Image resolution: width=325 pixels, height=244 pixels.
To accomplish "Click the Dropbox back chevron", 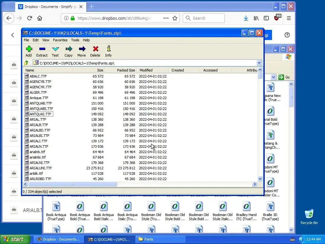I will click(x=13, y=35).
